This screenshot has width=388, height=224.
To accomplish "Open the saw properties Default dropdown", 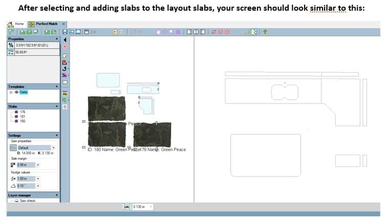I will [53, 147].
